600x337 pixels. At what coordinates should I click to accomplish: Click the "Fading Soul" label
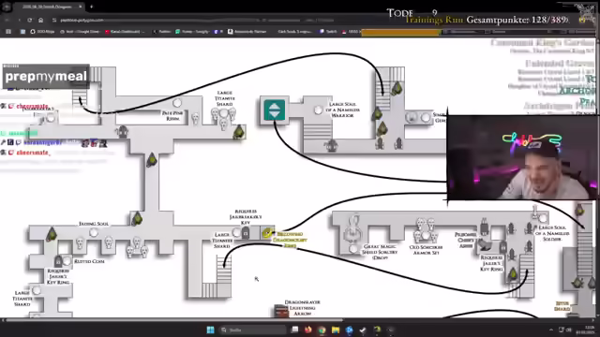94,224
